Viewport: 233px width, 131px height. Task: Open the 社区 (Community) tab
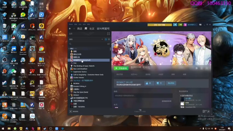(92, 29)
